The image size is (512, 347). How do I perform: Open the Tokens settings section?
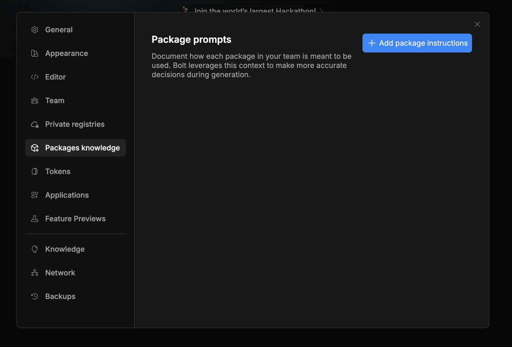tap(58, 171)
